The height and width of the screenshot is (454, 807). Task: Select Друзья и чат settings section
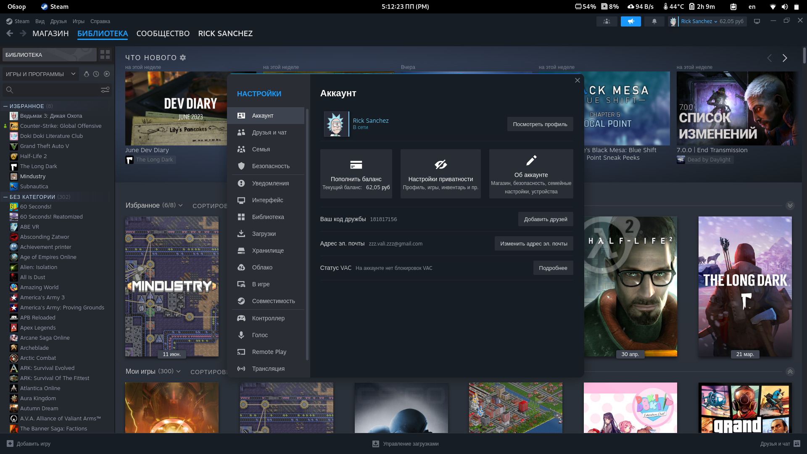coord(266,132)
